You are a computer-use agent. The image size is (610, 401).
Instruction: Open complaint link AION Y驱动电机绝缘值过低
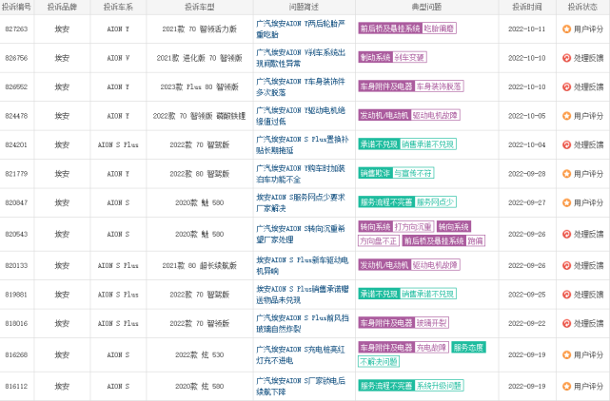[301, 116]
